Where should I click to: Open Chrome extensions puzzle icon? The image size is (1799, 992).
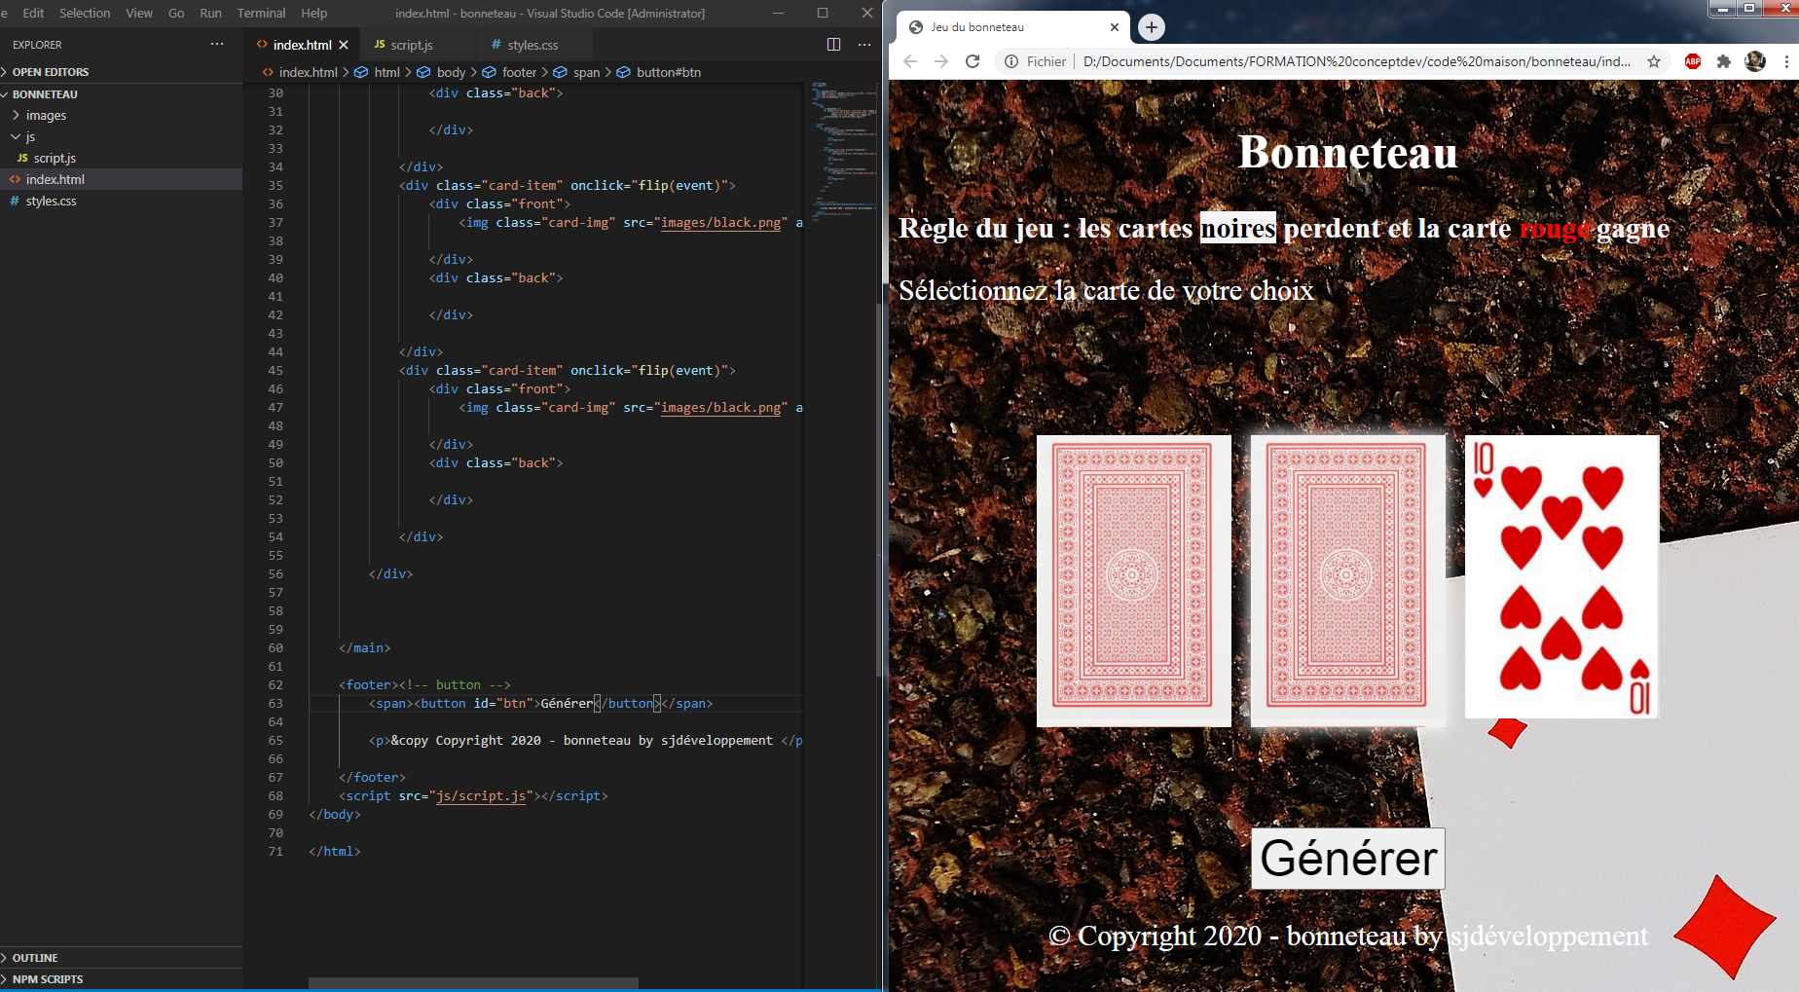1724,61
